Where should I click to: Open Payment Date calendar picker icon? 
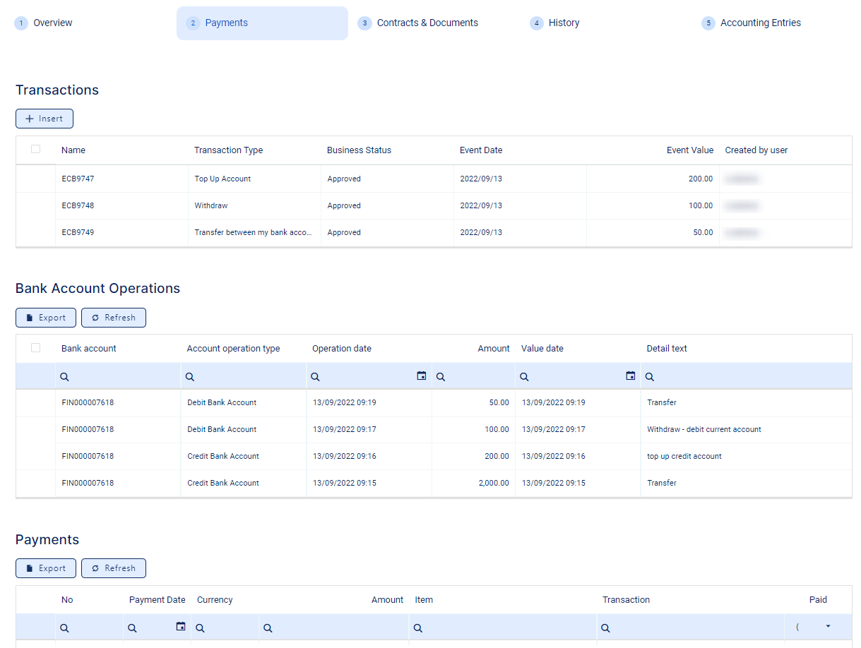pyautogui.click(x=181, y=626)
